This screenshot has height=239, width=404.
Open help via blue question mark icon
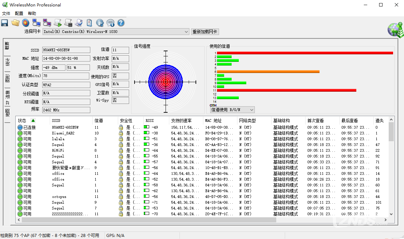[121, 23]
